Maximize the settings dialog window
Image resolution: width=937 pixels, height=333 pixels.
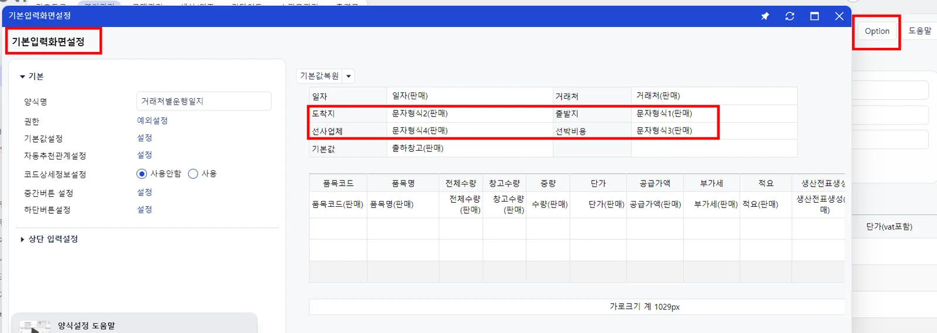tap(814, 16)
